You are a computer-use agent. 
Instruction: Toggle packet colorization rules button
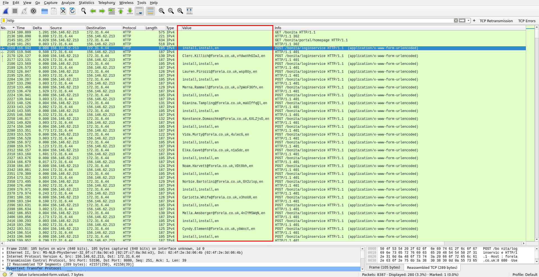click(x=150, y=11)
